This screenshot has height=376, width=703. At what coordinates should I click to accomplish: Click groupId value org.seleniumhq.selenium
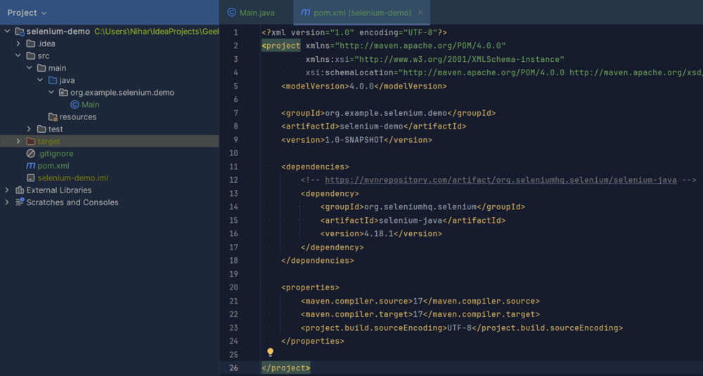point(420,207)
